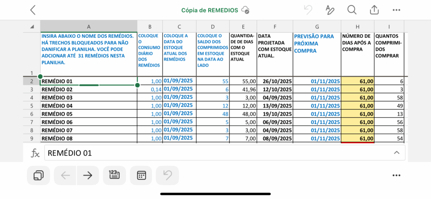Tap the back arrow to exit workbook
Viewport: 431px width, 199px height.
coord(33,10)
